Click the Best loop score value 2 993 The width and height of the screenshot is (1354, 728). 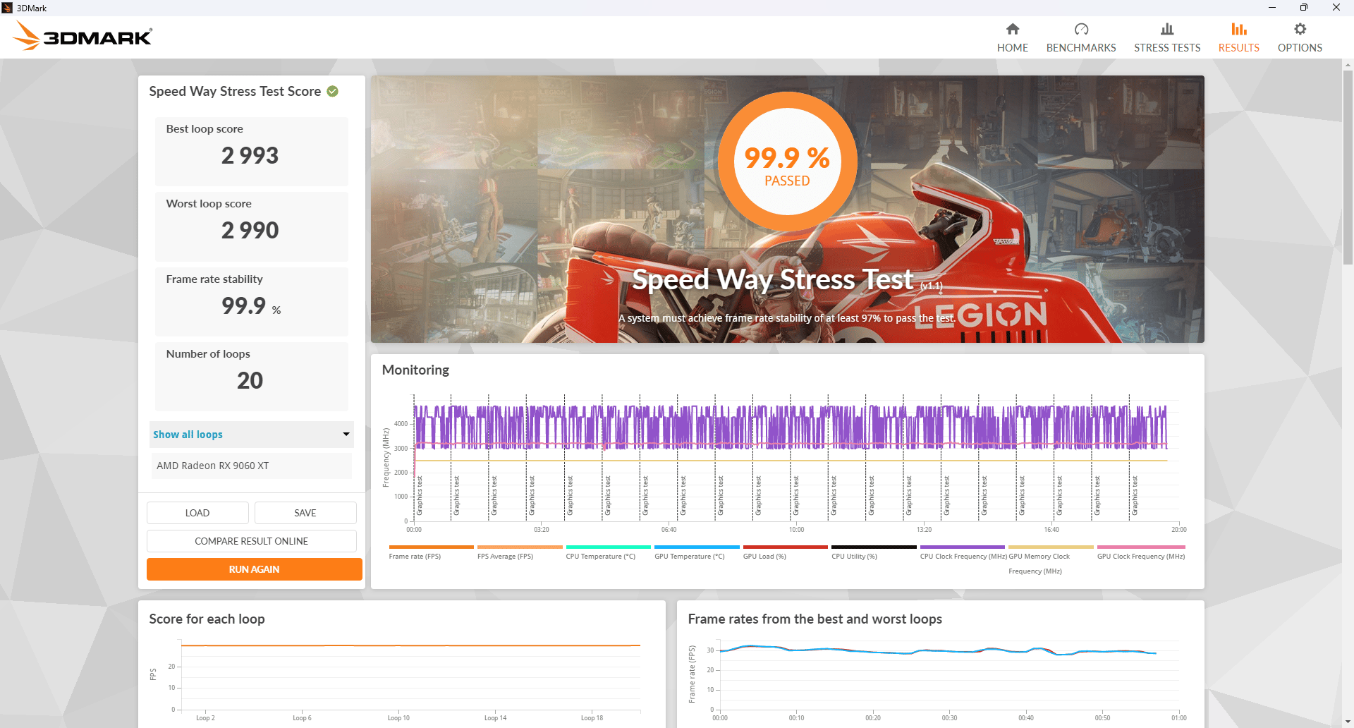(250, 156)
